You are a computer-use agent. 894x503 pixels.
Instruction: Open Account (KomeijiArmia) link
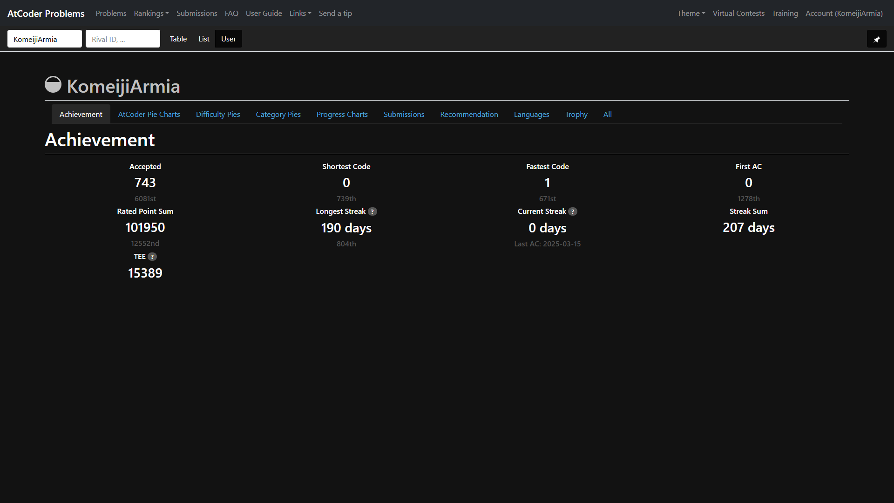[x=844, y=14]
